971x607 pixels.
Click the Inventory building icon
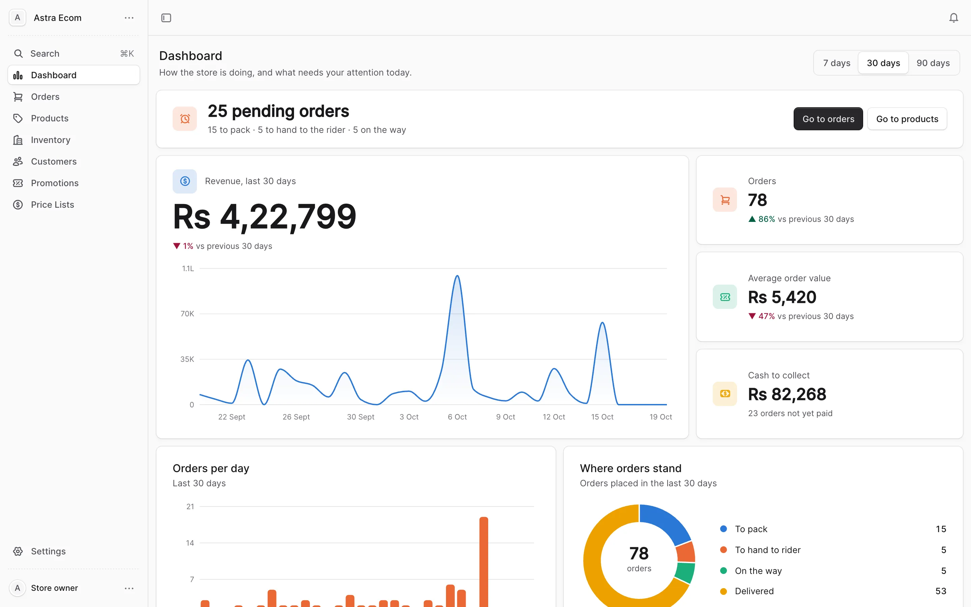click(x=18, y=140)
